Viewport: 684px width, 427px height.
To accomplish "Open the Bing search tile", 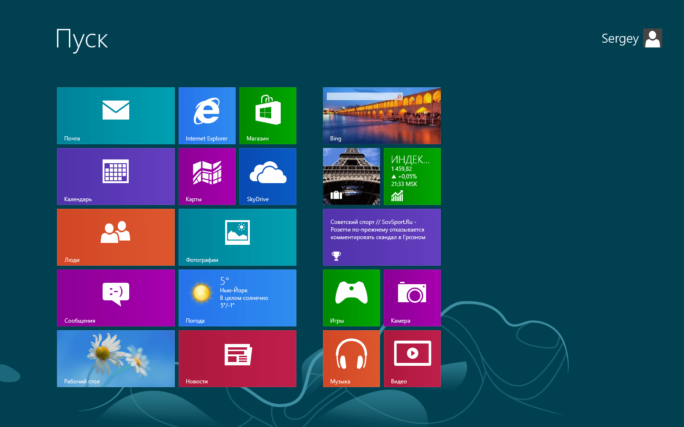I will tap(382, 116).
